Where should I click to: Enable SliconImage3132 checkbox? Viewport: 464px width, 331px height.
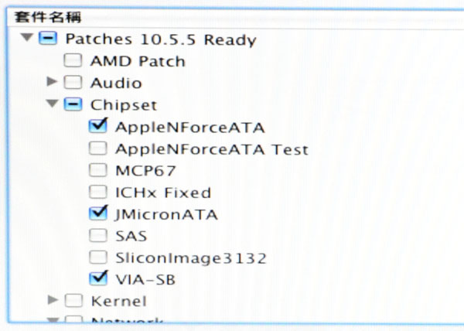[98, 257]
